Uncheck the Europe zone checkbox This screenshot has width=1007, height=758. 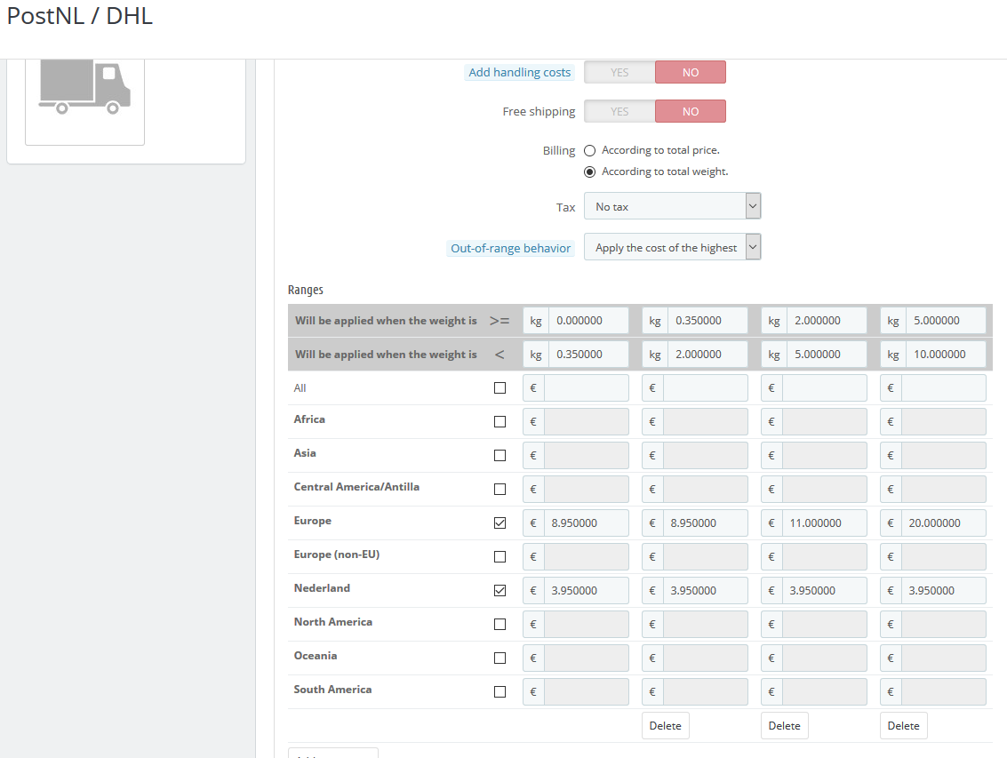pos(500,523)
